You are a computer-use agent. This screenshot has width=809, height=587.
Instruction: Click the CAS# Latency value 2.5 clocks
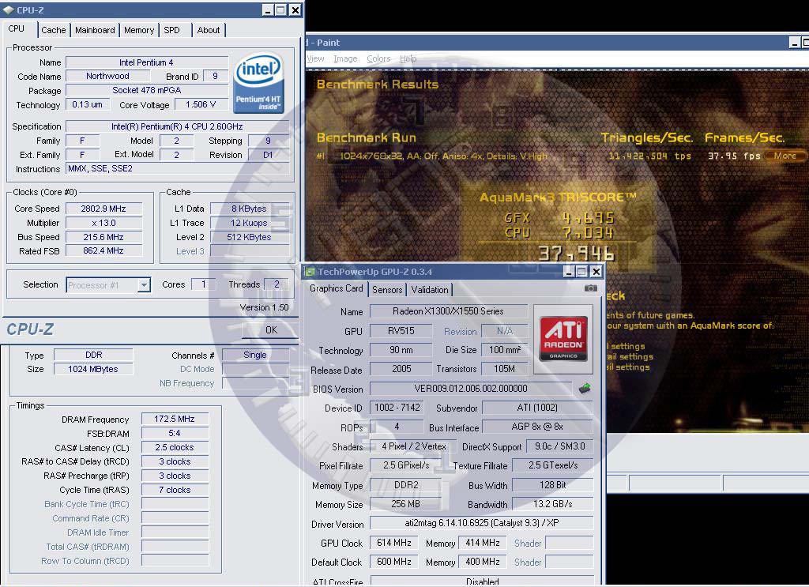(175, 447)
